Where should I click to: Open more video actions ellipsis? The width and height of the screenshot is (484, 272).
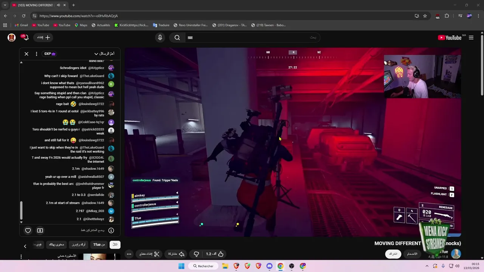129,254
